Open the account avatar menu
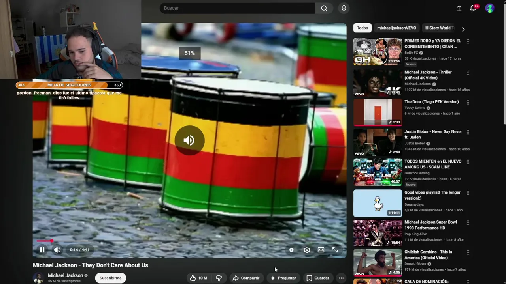Image resolution: width=506 pixels, height=284 pixels. click(x=489, y=8)
